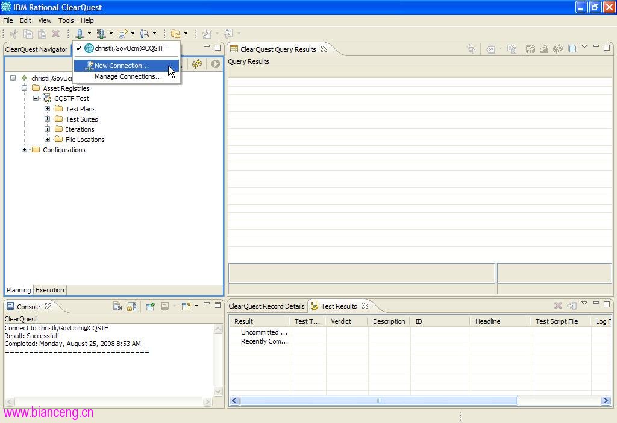Open the File menu
Screen dimensions: 617x423
[8, 20]
